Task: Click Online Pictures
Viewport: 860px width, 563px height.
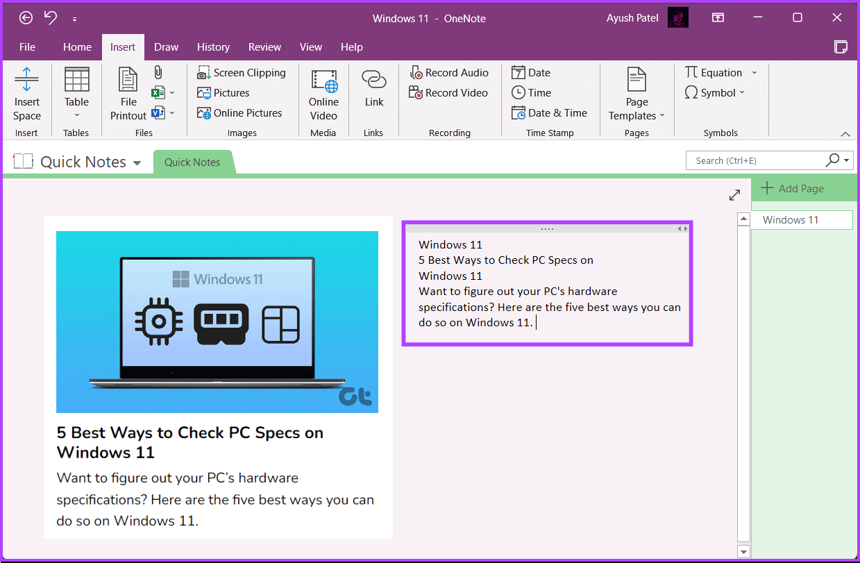Action: pos(239,113)
